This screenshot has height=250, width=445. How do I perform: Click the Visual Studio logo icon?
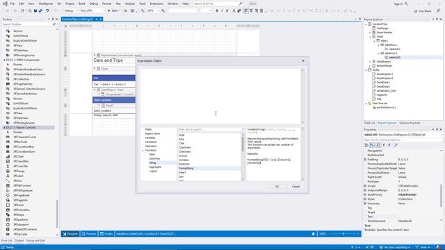click(x=5, y=3)
